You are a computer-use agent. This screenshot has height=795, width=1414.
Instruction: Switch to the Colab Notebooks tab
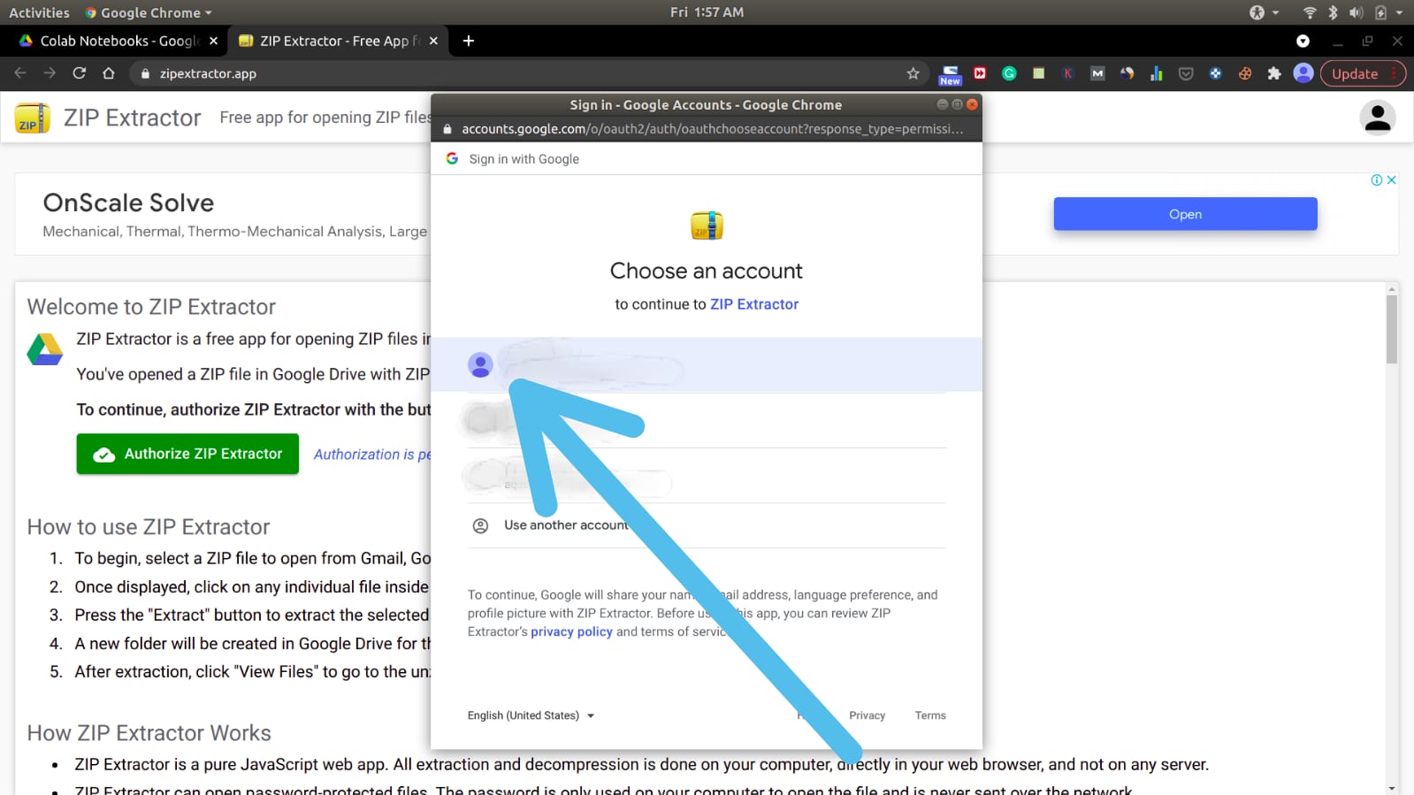click(119, 41)
